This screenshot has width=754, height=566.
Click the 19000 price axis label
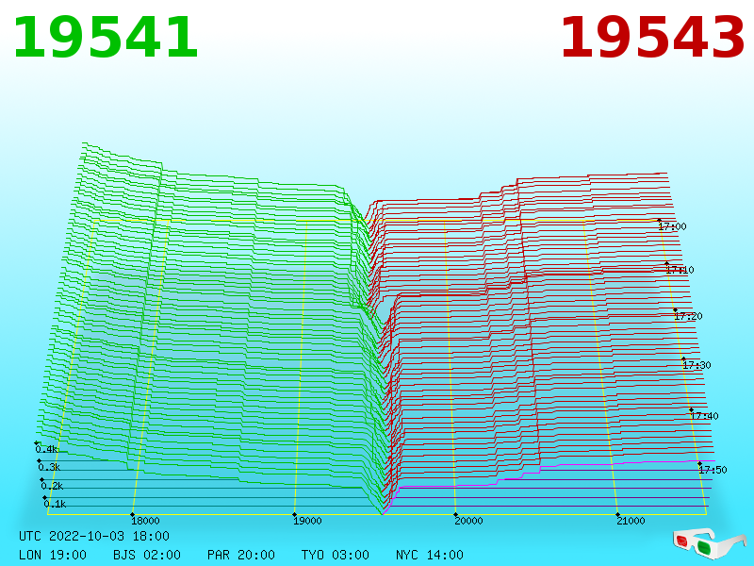(307, 521)
